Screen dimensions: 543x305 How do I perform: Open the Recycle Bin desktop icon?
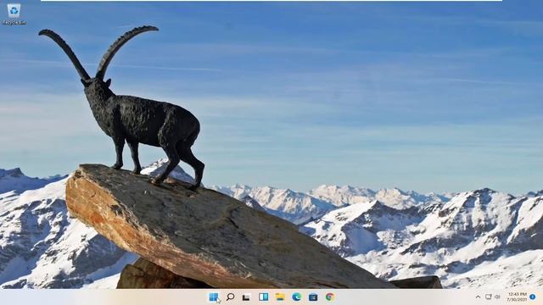click(x=14, y=14)
